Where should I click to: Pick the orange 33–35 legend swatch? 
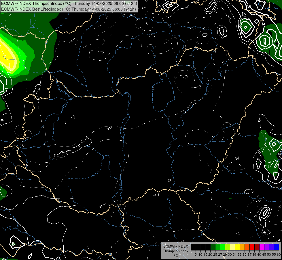click(x=242, y=247)
